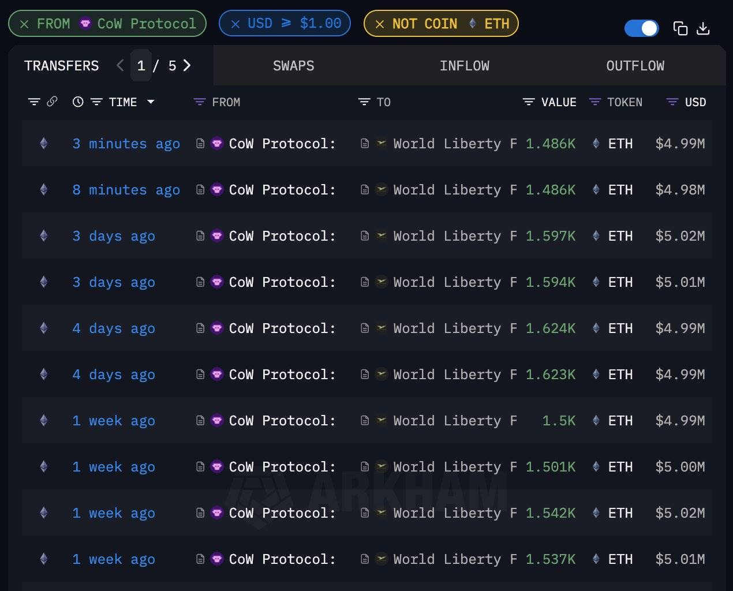Click the clock icon beside TIME
The height and width of the screenshot is (591, 733).
point(78,102)
